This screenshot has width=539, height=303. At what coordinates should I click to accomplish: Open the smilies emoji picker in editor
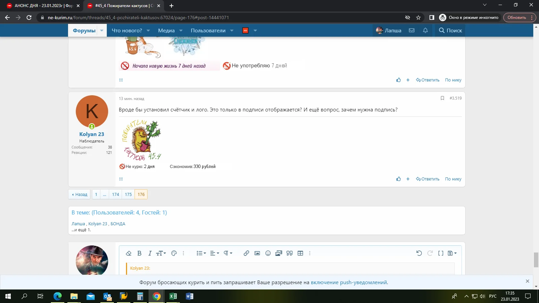pyautogui.click(x=268, y=253)
